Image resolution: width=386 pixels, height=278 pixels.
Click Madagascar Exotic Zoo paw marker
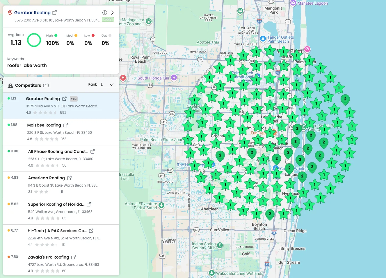pyautogui.click(x=149, y=21)
